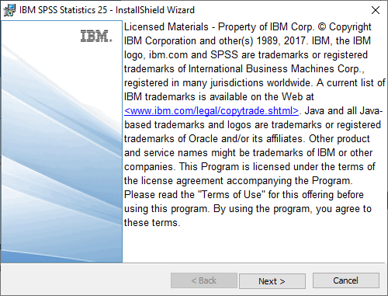
Task: Click the installer icon in the title bar
Action: 9,10
